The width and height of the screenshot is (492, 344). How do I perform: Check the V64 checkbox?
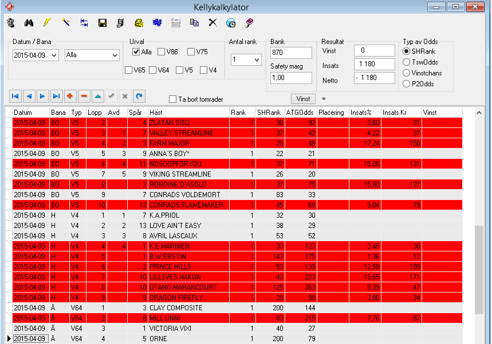pos(153,70)
